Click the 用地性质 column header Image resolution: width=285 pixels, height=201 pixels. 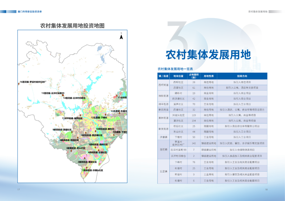click(208, 76)
